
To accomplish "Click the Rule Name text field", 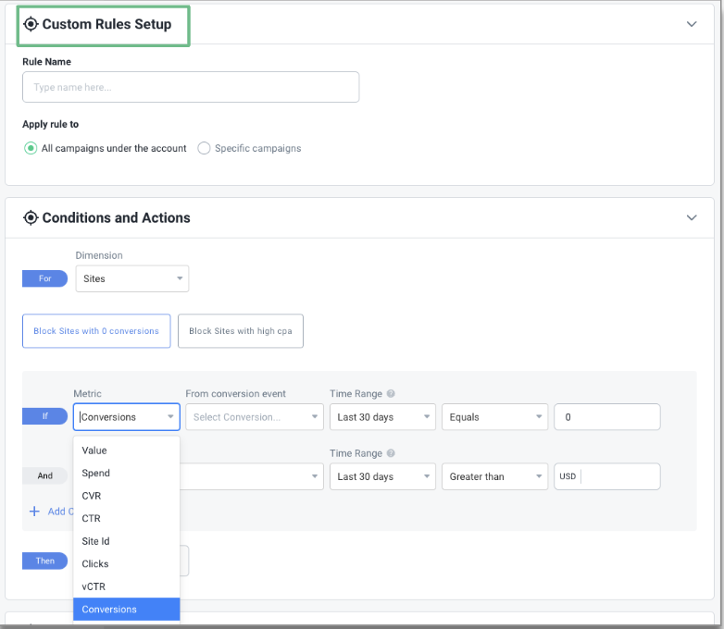I will 191,88.
